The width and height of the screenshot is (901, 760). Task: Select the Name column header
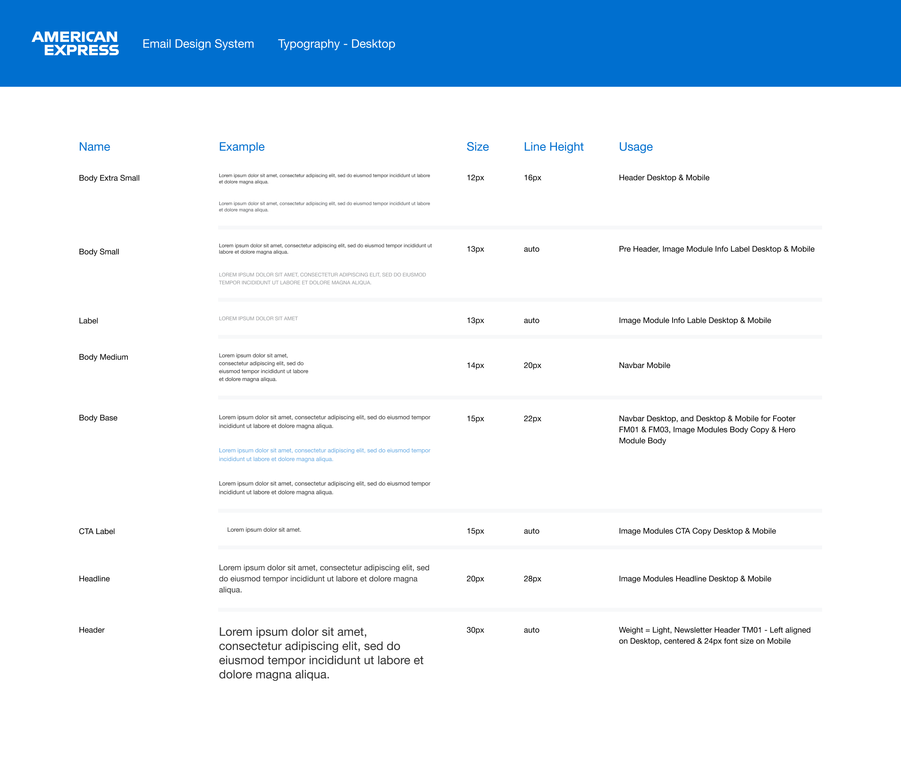point(94,146)
